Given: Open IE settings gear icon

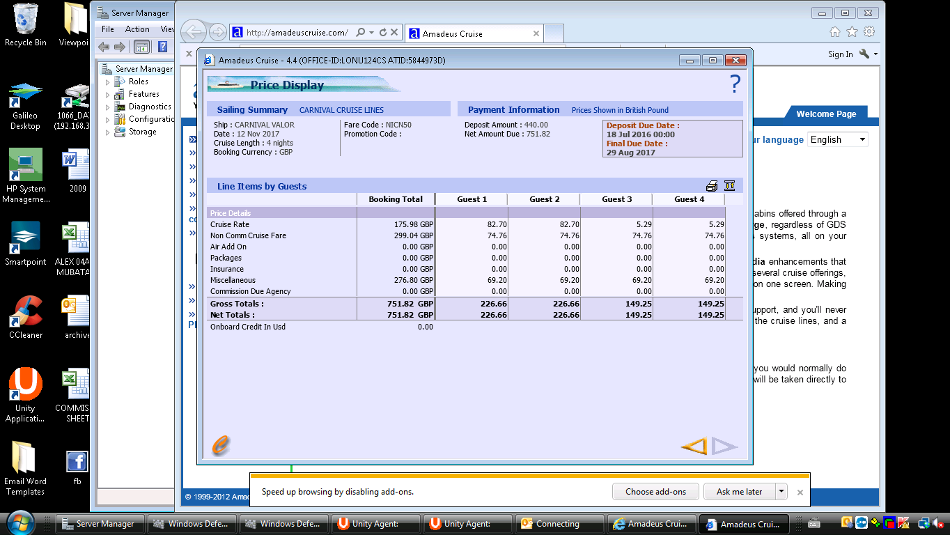Looking at the screenshot, I should click(869, 32).
